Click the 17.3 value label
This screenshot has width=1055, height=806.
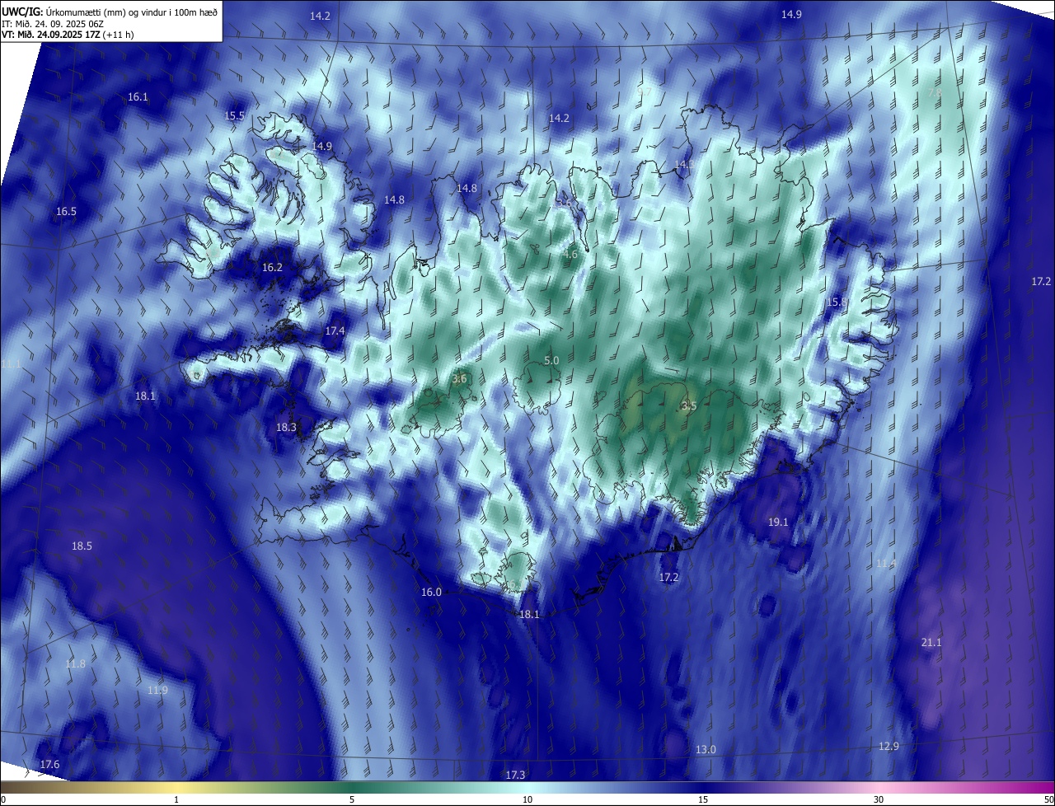pyautogui.click(x=515, y=776)
